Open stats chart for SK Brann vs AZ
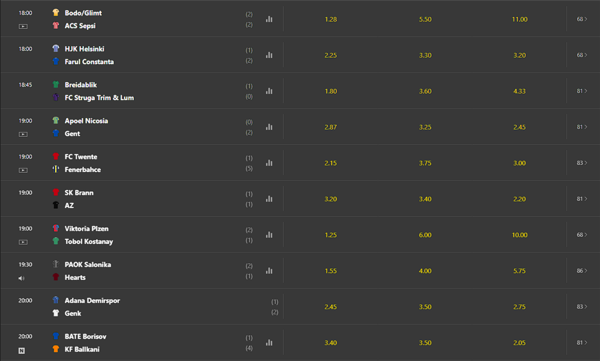 269,199
